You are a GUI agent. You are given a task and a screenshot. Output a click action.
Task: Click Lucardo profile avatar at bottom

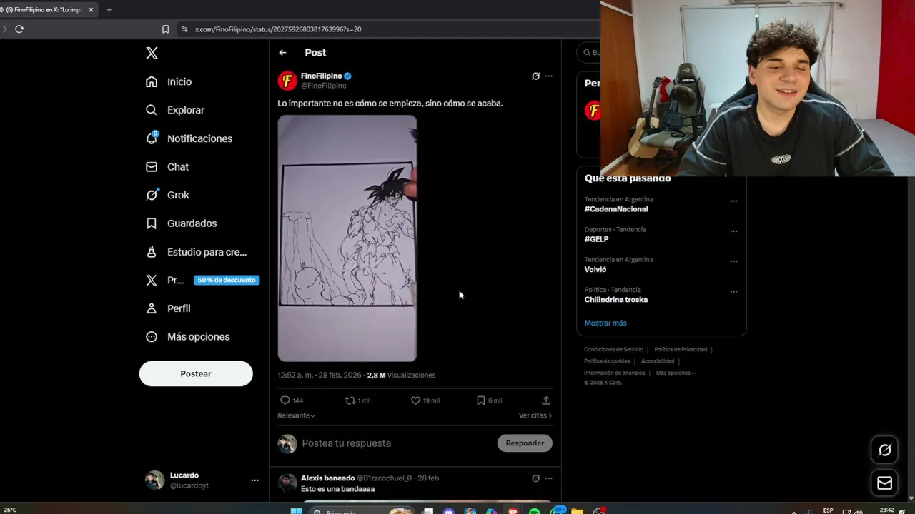pyautogui.click(x=154, y=480)
